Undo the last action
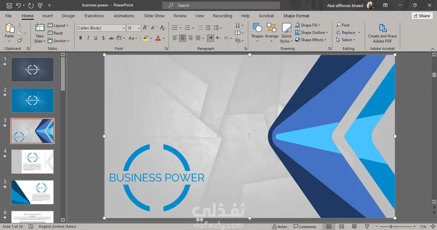The image size is (437, 230). tap(18, 5)
